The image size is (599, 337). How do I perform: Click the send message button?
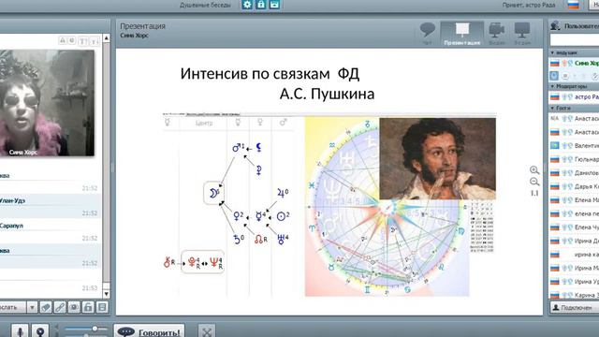point(12,307)
